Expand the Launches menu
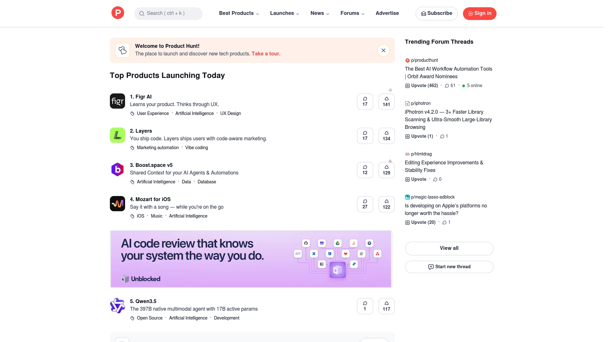 point(284,13)
